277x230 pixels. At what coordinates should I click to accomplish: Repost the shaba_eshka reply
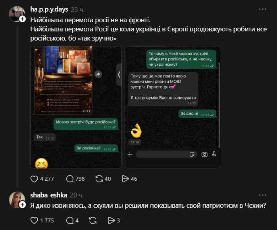point(93,220)
